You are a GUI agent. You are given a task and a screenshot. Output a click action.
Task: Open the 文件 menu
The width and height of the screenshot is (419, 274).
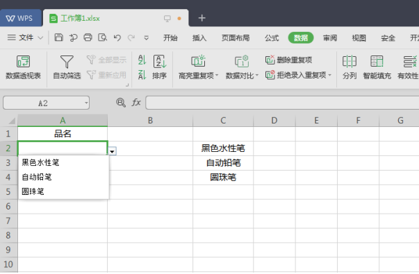click(26, 37)
